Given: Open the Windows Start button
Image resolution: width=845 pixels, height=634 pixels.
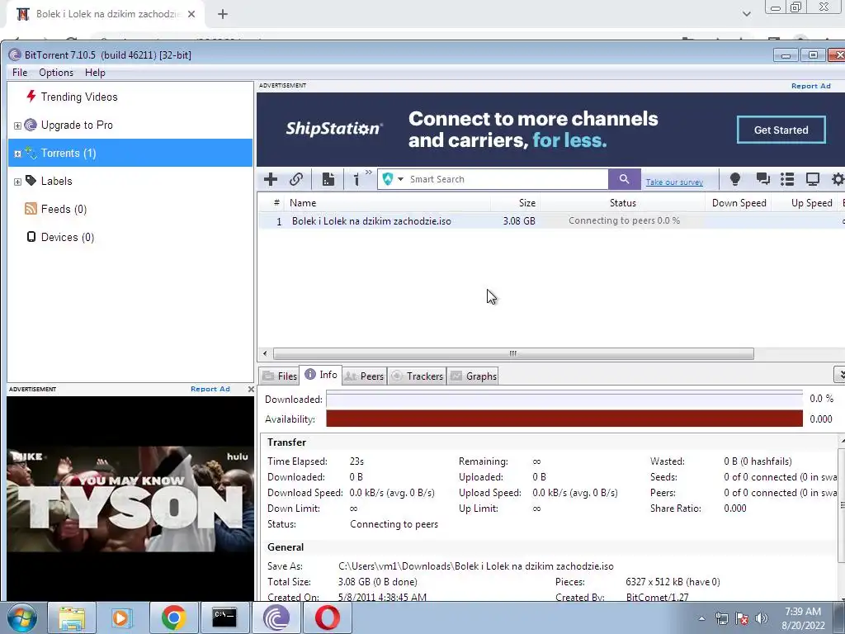Looking at the screenshot, I should click(21, 617).
